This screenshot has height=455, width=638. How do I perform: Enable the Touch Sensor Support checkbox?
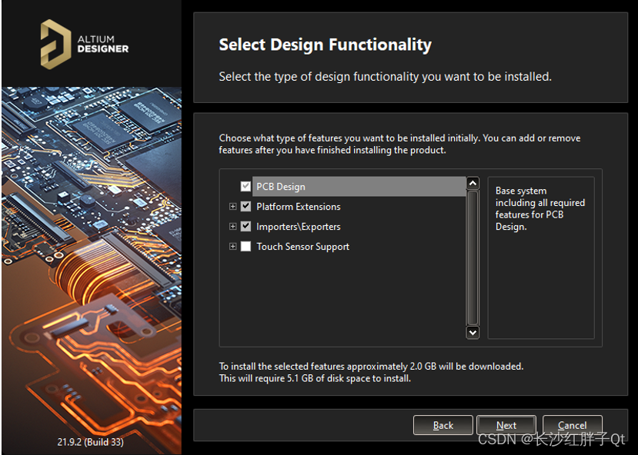[246, 247]
